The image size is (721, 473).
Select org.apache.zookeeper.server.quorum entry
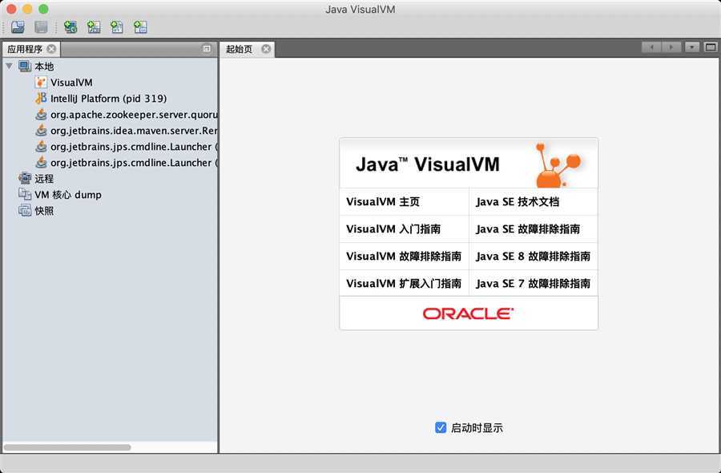[x=134, y=115]
